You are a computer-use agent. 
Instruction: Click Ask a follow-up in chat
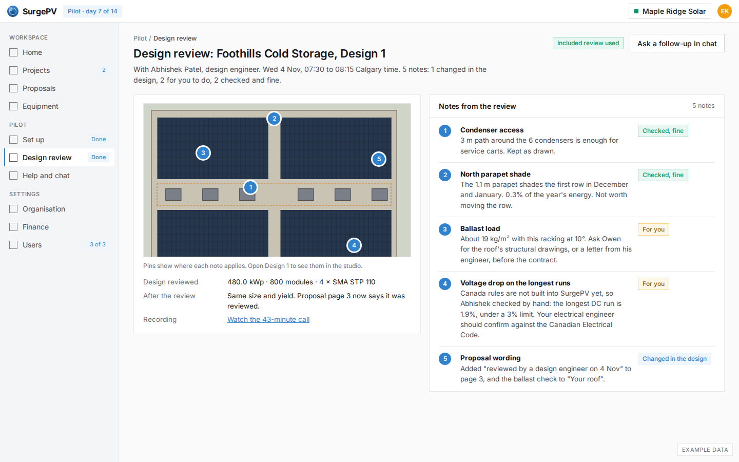pyautogui.click(x=677, y=44)
